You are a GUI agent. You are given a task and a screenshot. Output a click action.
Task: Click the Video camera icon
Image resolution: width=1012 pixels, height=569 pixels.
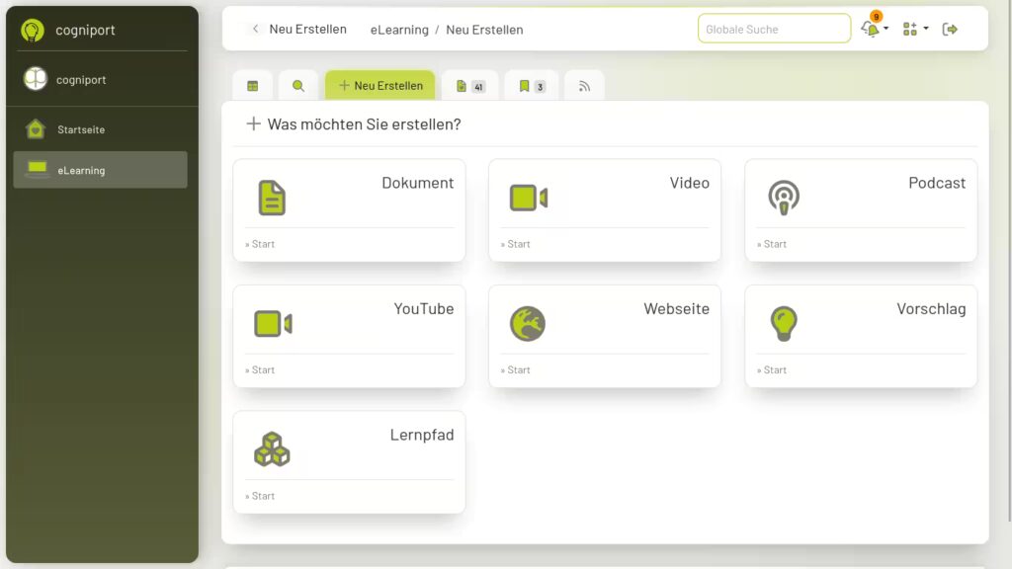[x=529, y=198]
